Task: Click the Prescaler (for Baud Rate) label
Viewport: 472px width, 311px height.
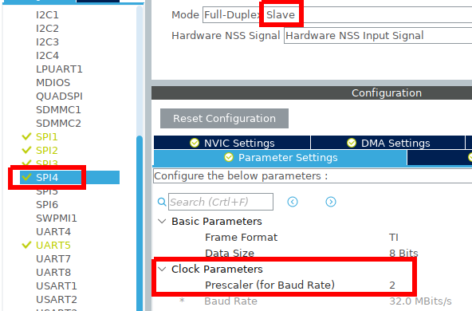Action: tap(269, 285)
